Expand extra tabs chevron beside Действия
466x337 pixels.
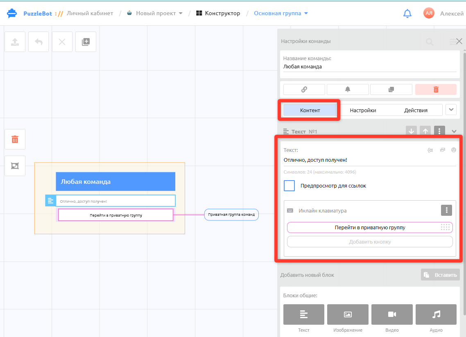pyautogui.click(x=451, y=110)
